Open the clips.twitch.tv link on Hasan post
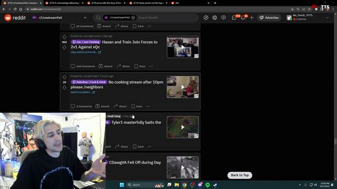Image resolution: width=337 pixels, height=189 pixels. (x=86, y=52)
